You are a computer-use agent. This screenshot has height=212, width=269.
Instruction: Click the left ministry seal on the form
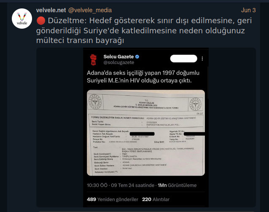(x=95, y=102)
